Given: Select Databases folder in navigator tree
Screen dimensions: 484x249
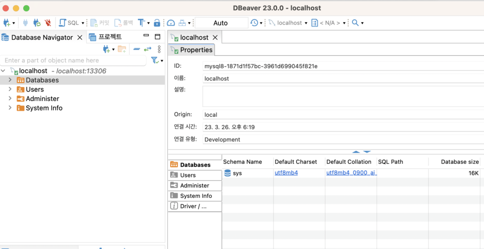Looking at the screenshot, I should (38, 80).
